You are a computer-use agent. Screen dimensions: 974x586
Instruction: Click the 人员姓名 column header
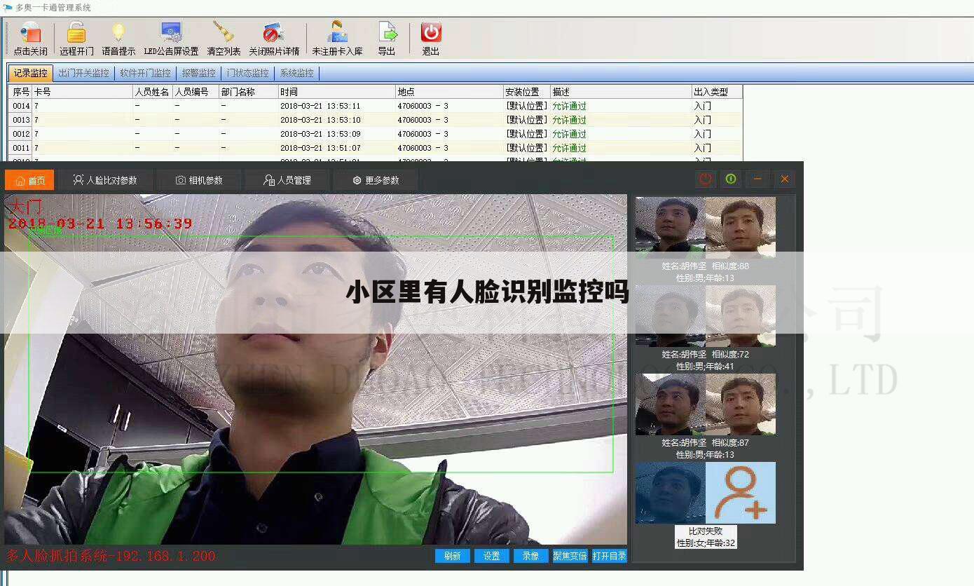coord(153,92)
